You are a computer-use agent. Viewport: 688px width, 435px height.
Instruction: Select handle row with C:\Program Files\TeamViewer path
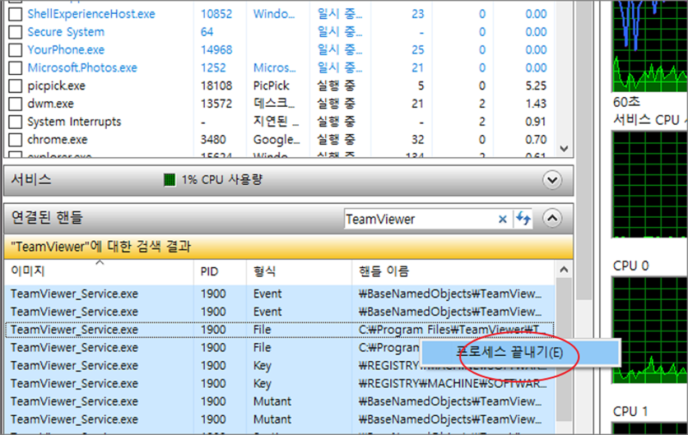click(x=280, y=330)
